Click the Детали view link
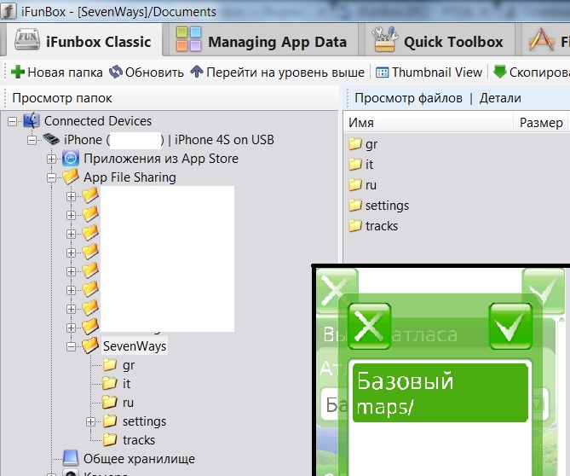This screenshot has width=570, height=476. 499,98
